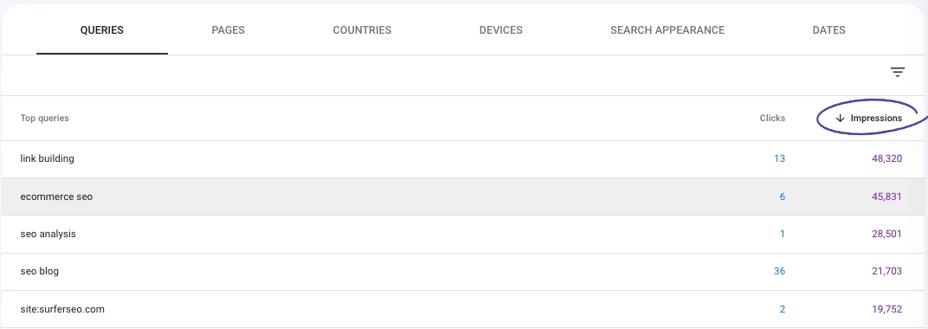Click the 36 clicks value
Screen dimensions: 928x329
(x=779, y=272)
